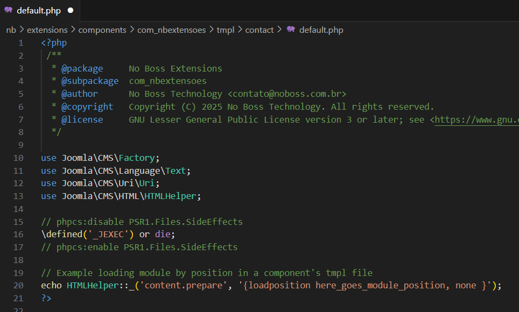This screenshot has height=312, width=519.
Task: Expand the extensions breadcrumb segment
Action: pyautogui.click(x=47, y=30)
